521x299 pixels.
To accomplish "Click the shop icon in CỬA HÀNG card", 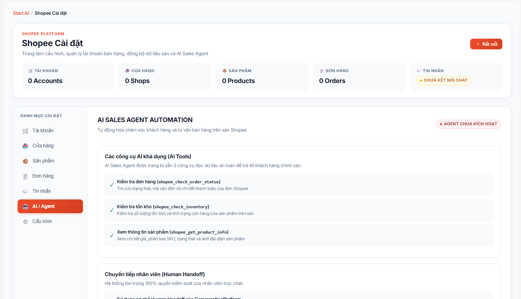I will click(x=127, y=71).
